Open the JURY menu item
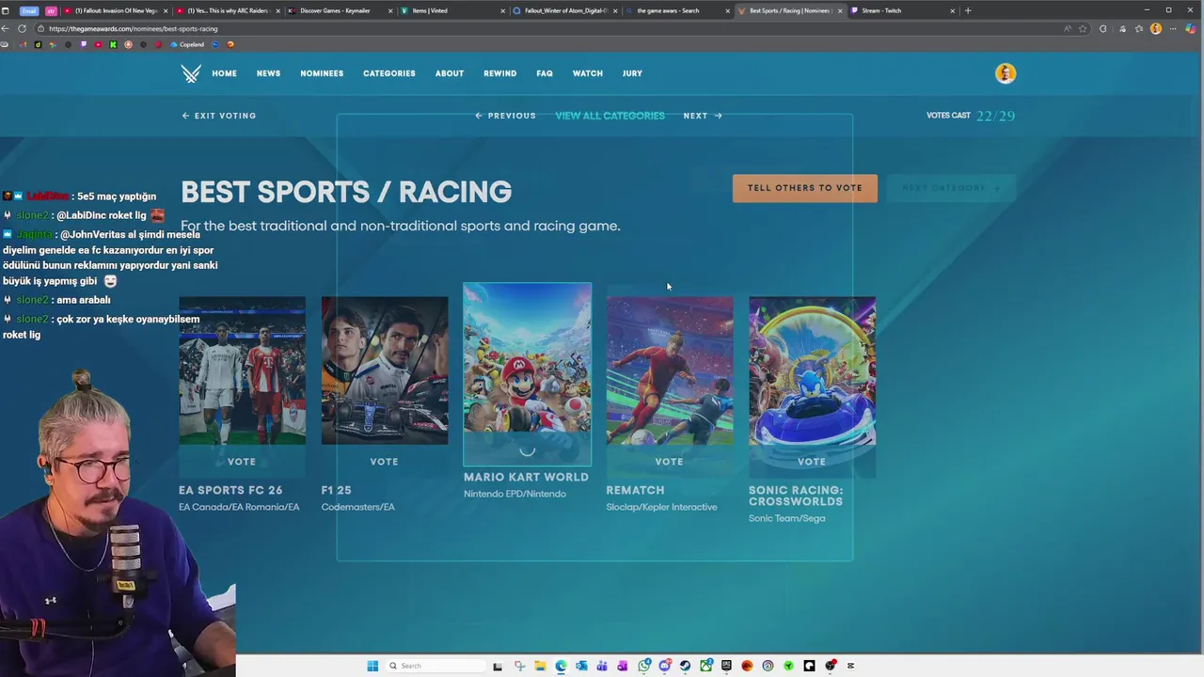 (632, 73)
